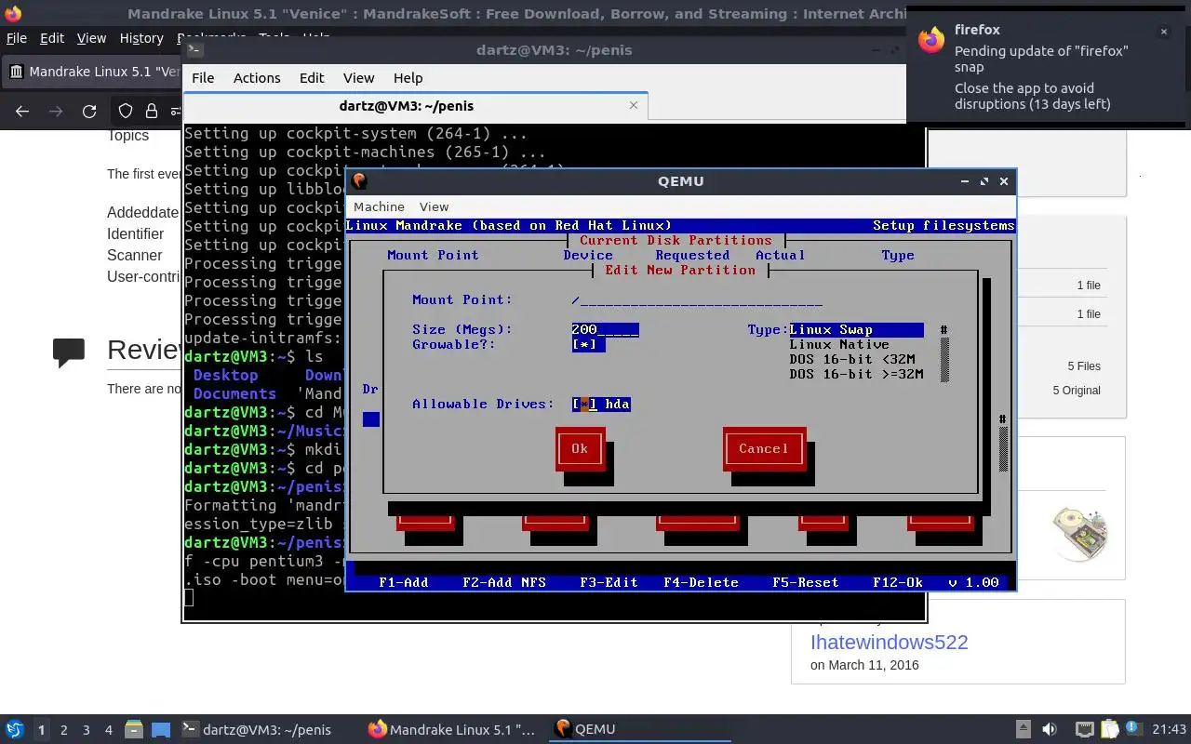Image resolution: width=1191 pixels, height=744 pixels.
Task: Open QEMU View menu
Action: click(434, 206)
